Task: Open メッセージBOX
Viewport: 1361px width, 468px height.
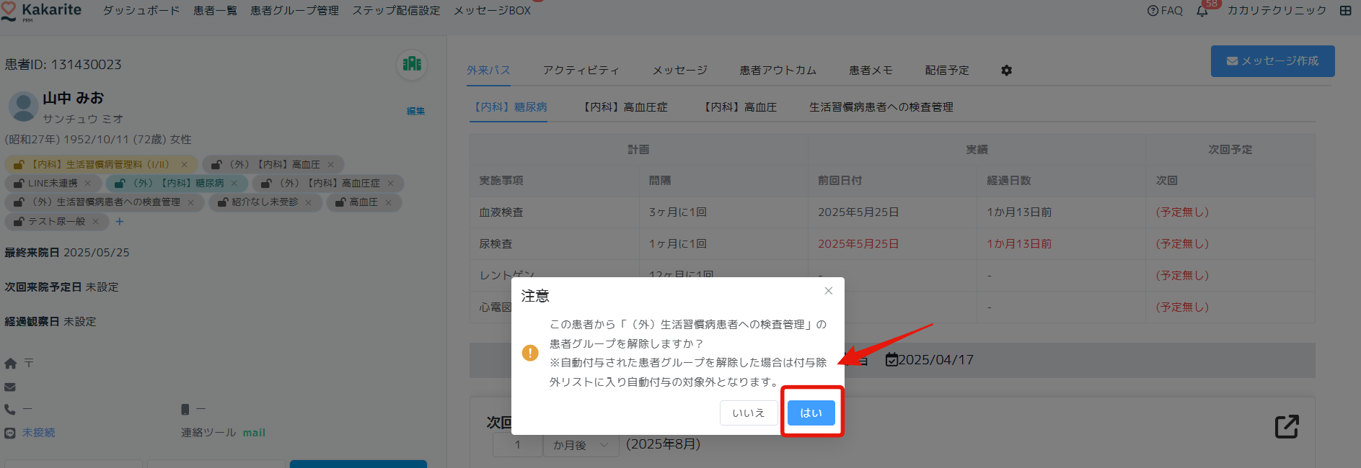Action: click(x=492, y=11)
